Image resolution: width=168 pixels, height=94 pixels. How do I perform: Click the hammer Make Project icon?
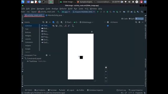click(58, 12)
